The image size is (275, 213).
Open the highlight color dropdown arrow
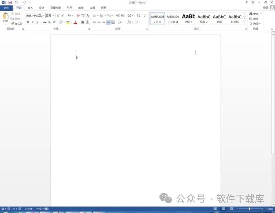71,22
